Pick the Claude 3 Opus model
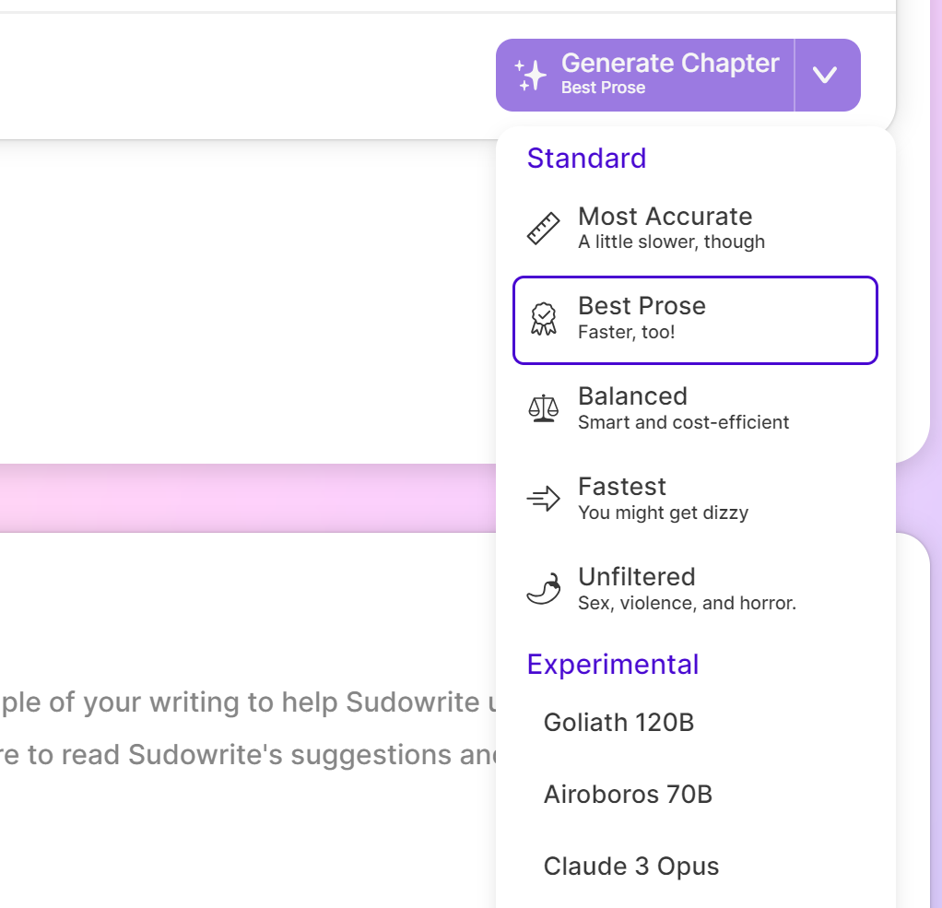942x908 pixels. [x=695, y=867]
